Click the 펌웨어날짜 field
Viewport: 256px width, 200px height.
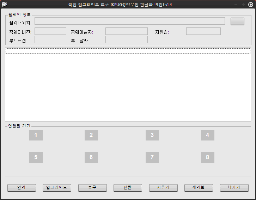(127, 31)
